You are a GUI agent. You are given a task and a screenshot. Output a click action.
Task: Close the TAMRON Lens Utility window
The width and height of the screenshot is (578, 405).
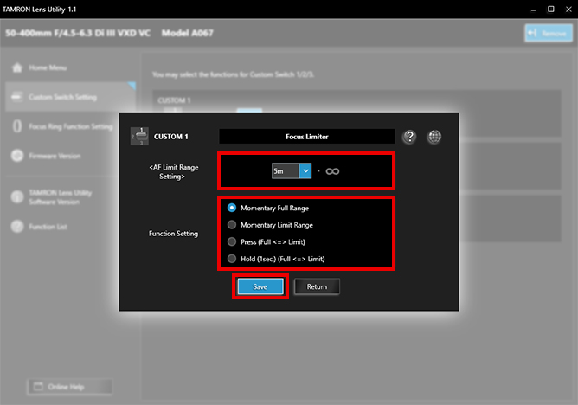click(568, 10)
